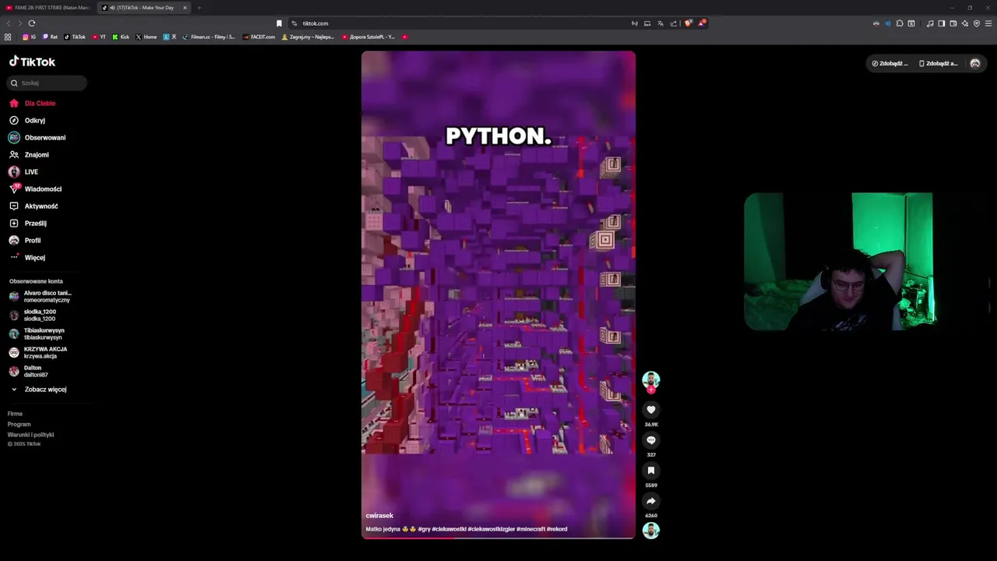997x561 pixels.
Task: Open the Dla Ciebie home feed
Action: click(32, 103)
